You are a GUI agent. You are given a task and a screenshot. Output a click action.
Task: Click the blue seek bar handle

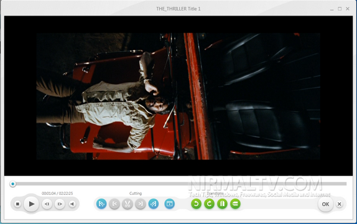(x=12, y=184)
